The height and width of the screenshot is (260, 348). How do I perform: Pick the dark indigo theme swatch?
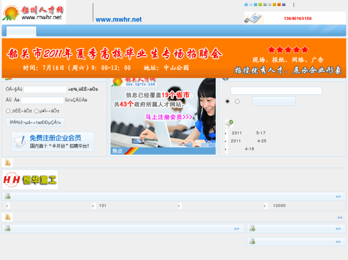pos(284,5)
